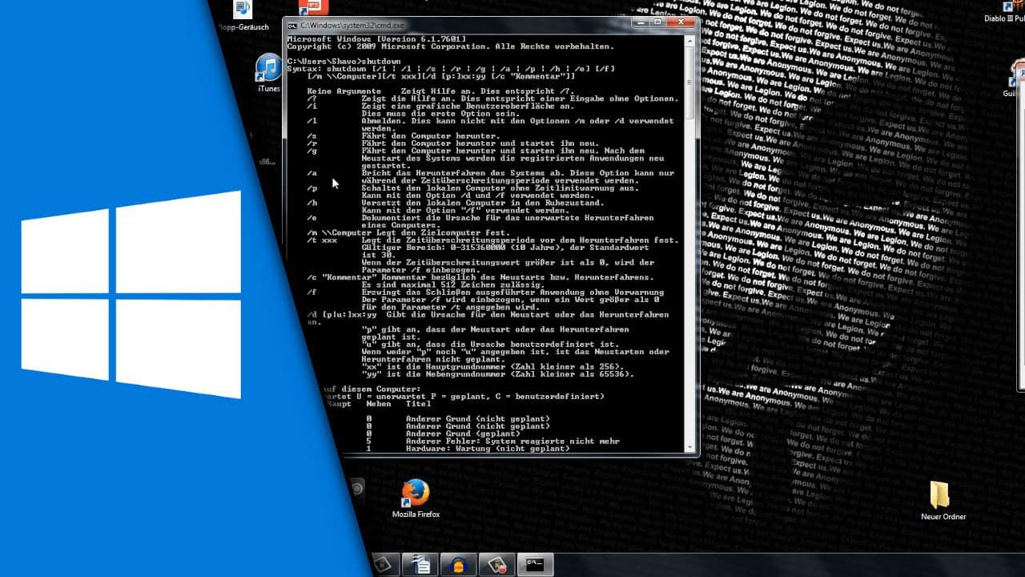
Task: Click the cmd scrollbar down arrow
Action: pyautogui.click(x=689, y=446)
